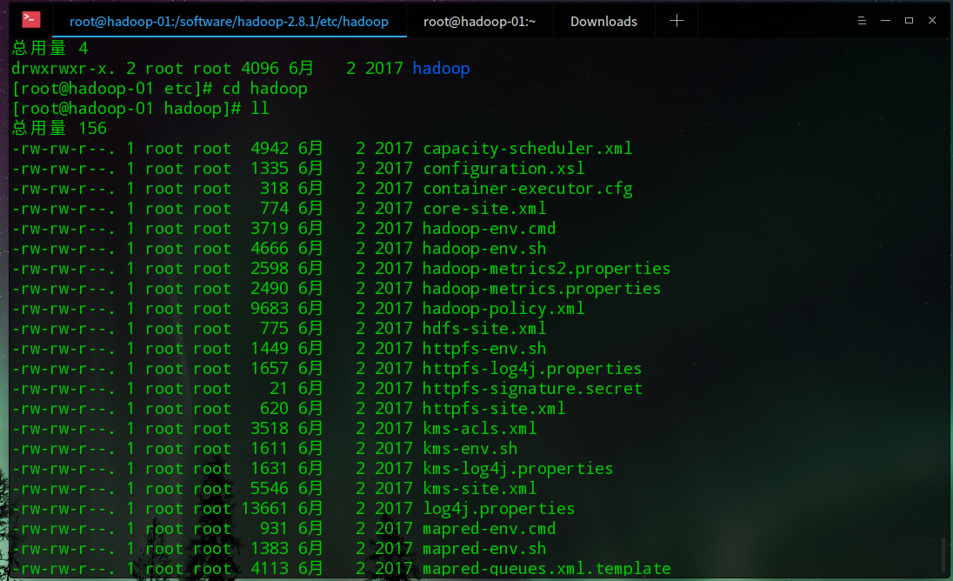Image resolution: width=953 pixels, height=581 pixels.
Task: Click kms-log4j.properties file name
Action: [x=518, y=469]
